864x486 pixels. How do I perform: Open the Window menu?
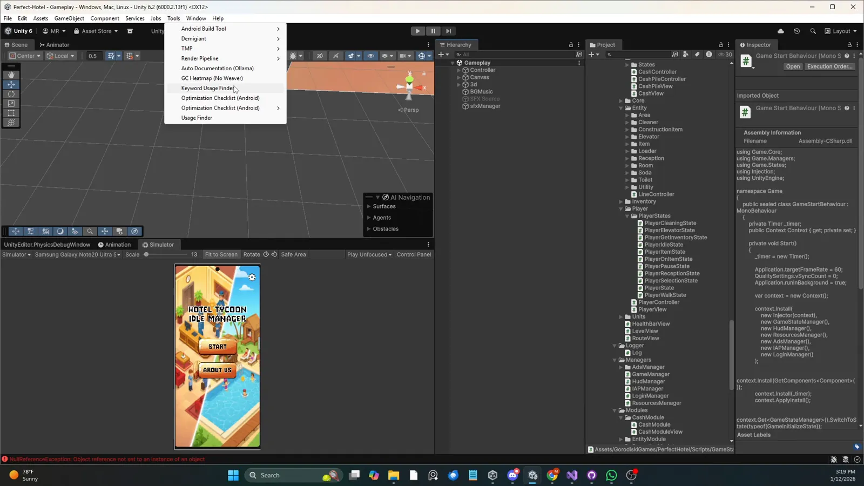pos(196,18)
